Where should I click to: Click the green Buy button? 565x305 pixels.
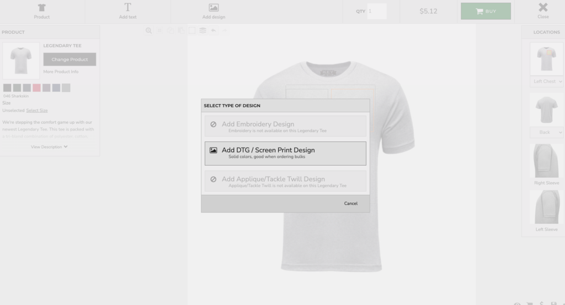pyautogui.click(x=486, y=11)
